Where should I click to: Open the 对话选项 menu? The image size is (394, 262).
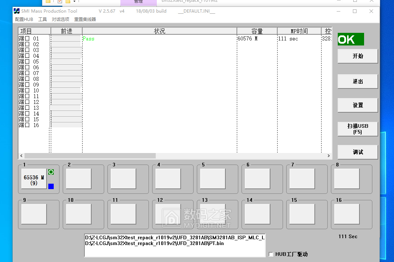click(x=61, y=19)
